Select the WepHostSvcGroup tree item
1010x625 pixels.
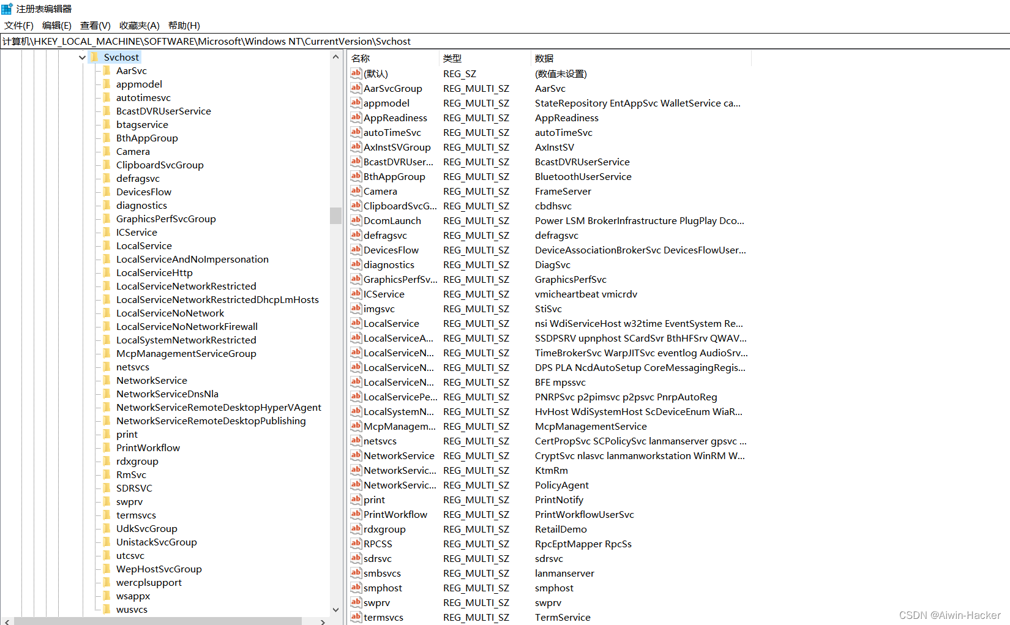[159, 569]
